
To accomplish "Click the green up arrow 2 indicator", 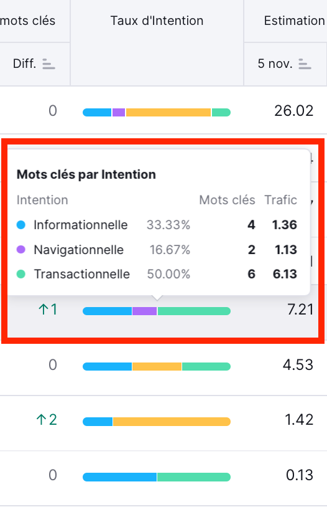I will 47,420.
